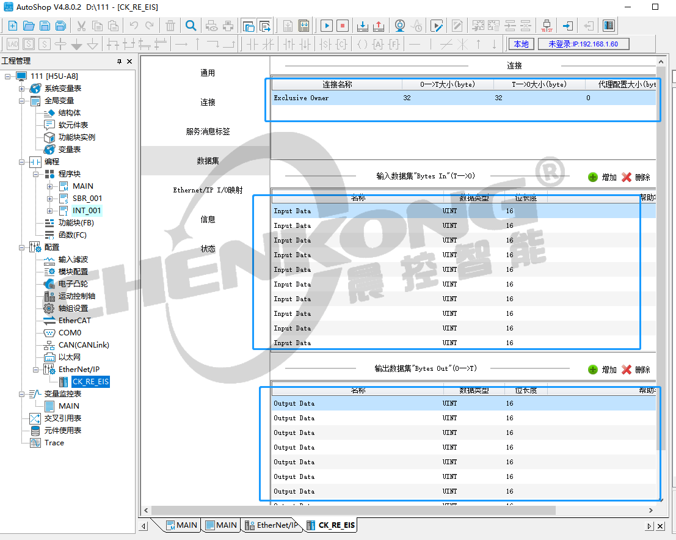
Task: Select the CK_RE_EIS document tab
Action: (330, 525)
